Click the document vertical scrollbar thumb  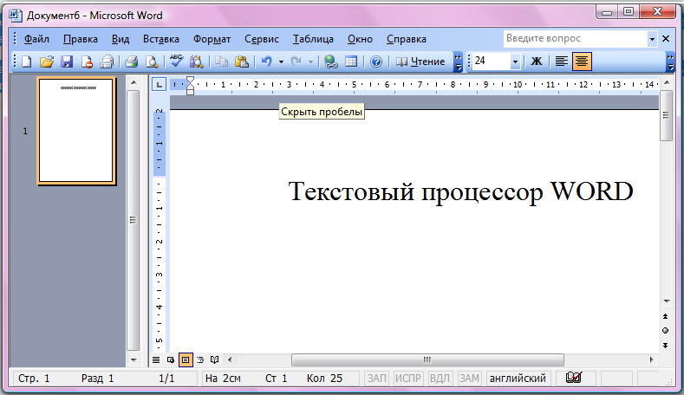coord(666,115)
